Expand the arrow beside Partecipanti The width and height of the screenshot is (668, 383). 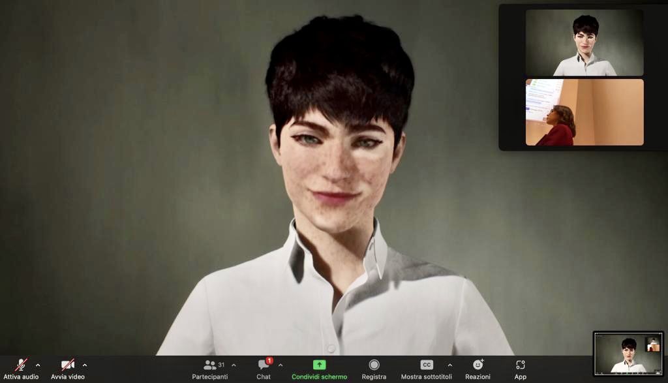pos(234,365)
